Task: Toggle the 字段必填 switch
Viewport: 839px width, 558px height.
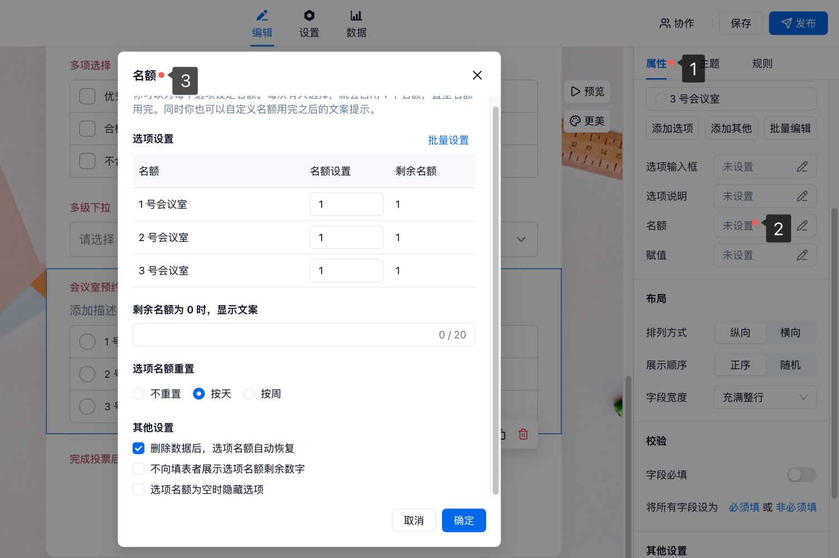Action: [x=802, y=475]
